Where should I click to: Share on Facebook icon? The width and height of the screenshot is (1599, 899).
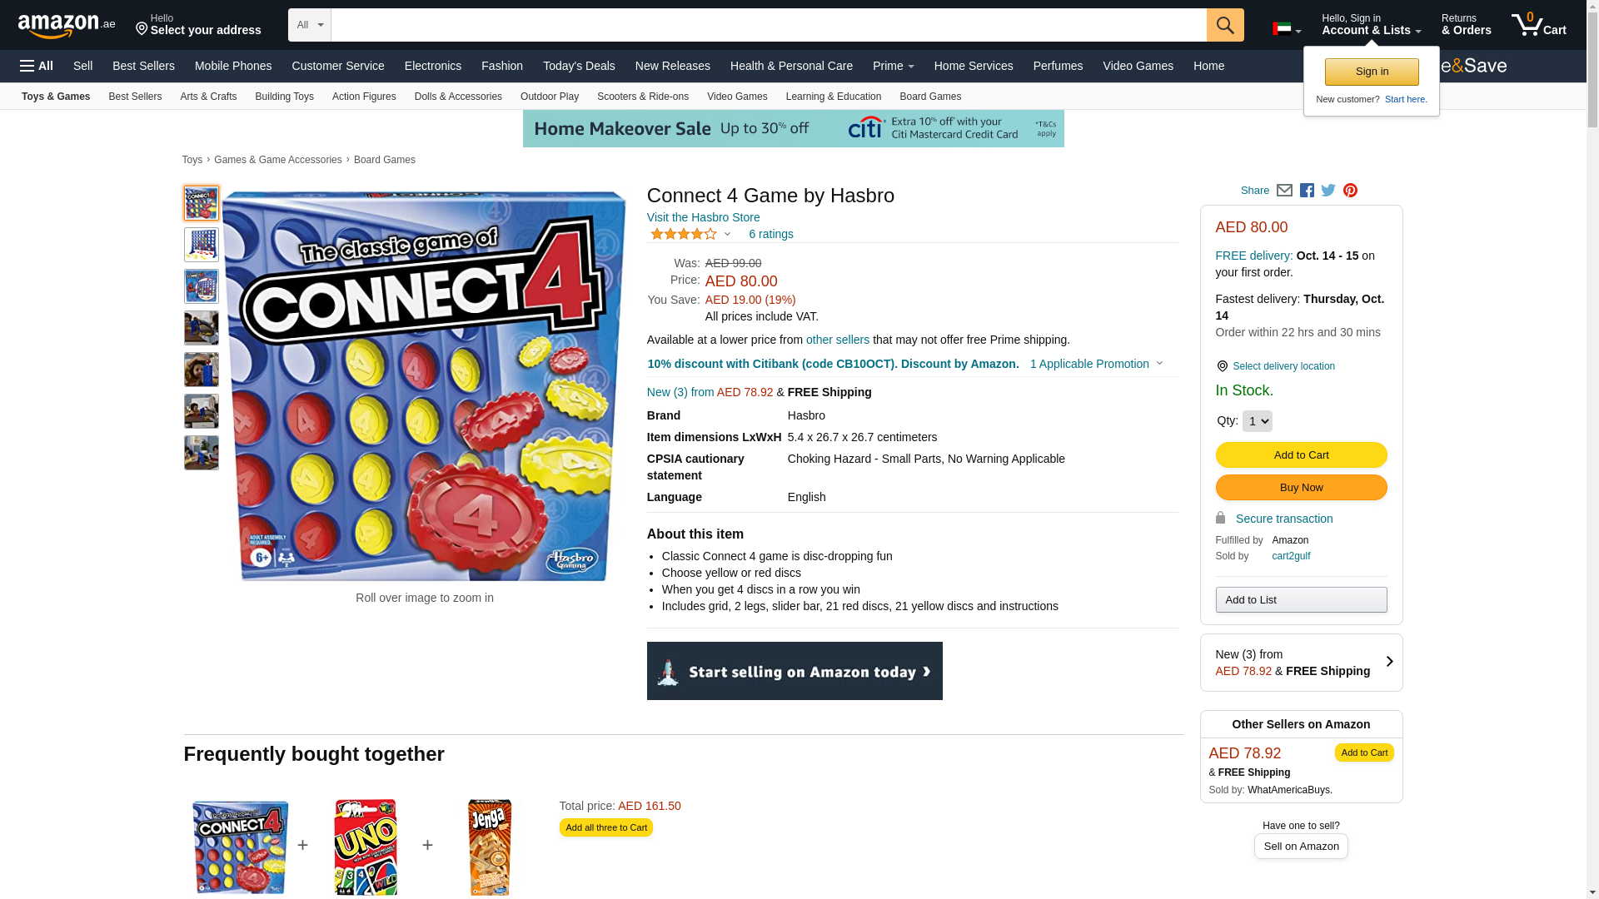(1307, 191)
